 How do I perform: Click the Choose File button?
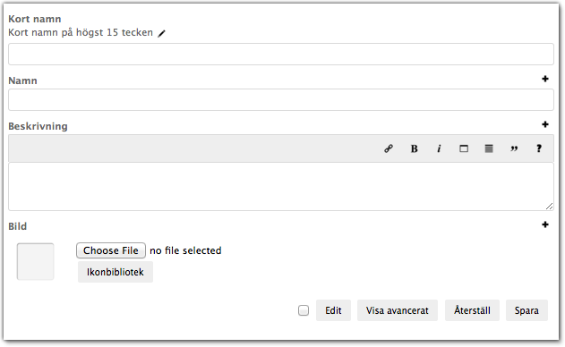point(111,250)
